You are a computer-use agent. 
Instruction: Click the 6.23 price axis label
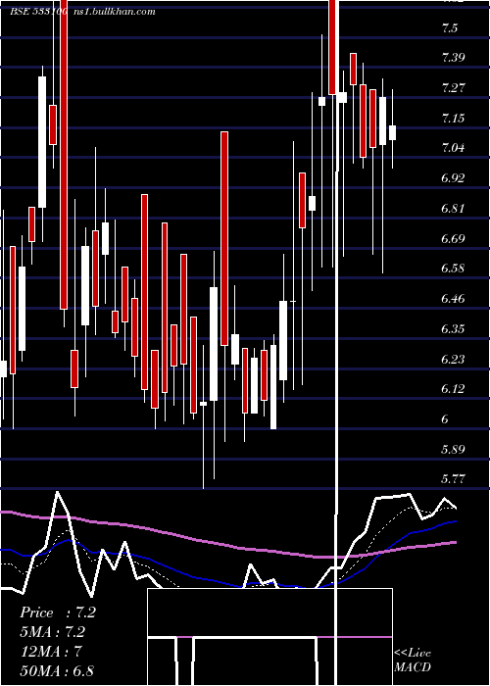453,360
